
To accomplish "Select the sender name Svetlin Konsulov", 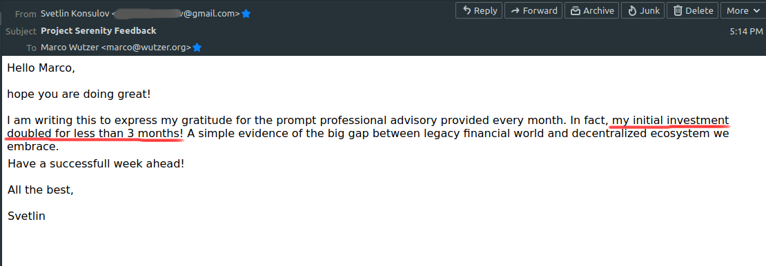I will (x=75, y=14).
